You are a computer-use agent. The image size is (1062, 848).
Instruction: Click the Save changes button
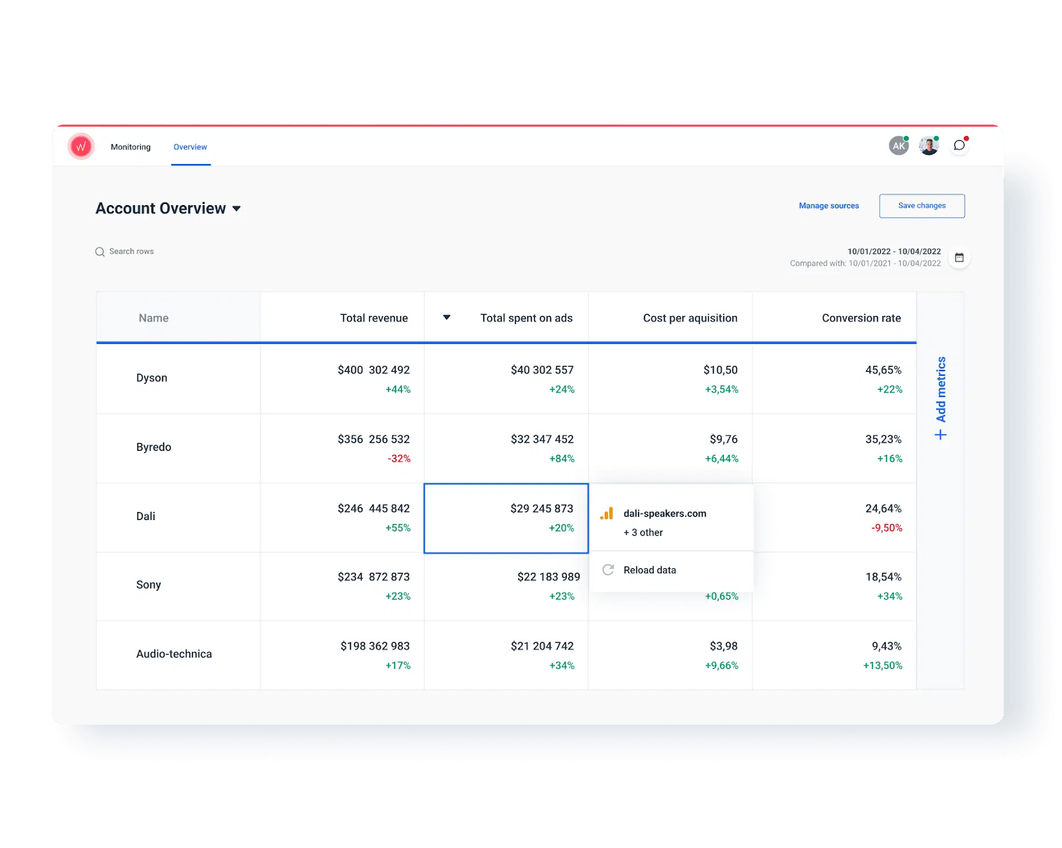pyautogui.click(x=921, y=206)
